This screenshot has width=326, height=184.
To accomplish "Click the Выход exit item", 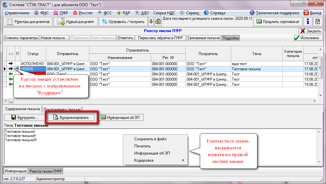I will 312,13.
